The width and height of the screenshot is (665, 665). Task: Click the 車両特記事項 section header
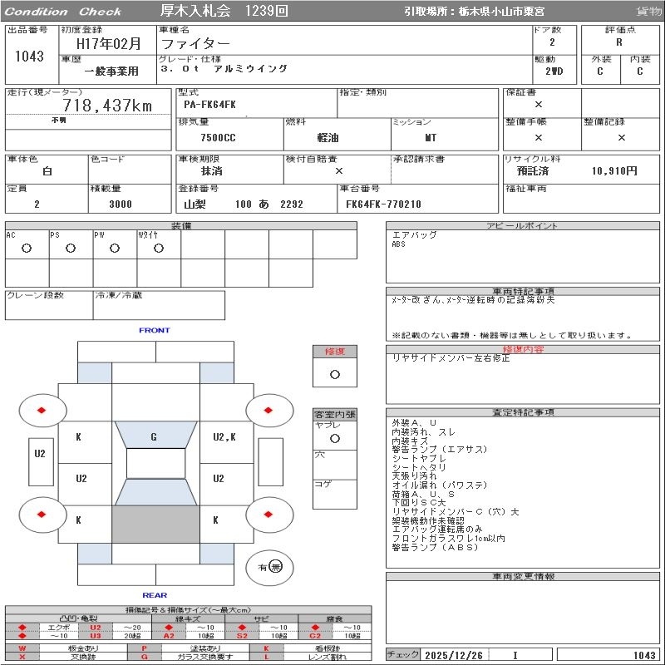pyautogui.click(x=523, y=292)
